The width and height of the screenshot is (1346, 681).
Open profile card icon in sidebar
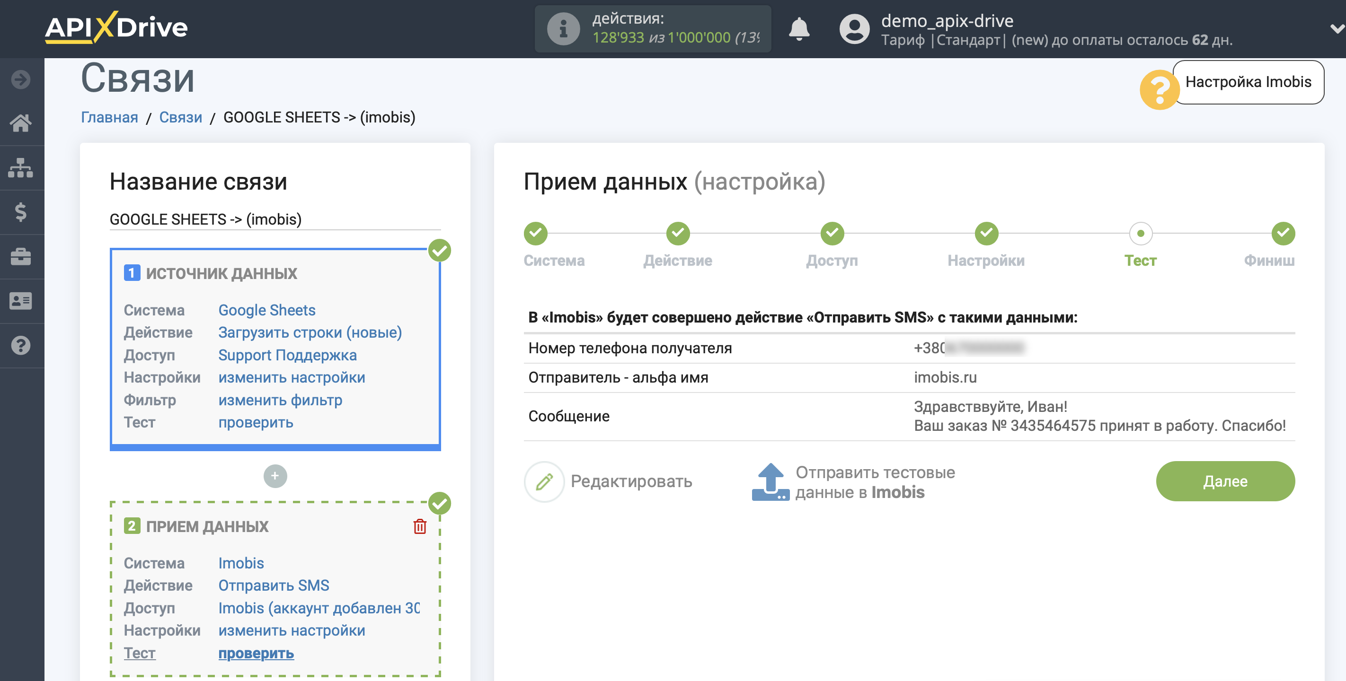click(x=21, y=301)
